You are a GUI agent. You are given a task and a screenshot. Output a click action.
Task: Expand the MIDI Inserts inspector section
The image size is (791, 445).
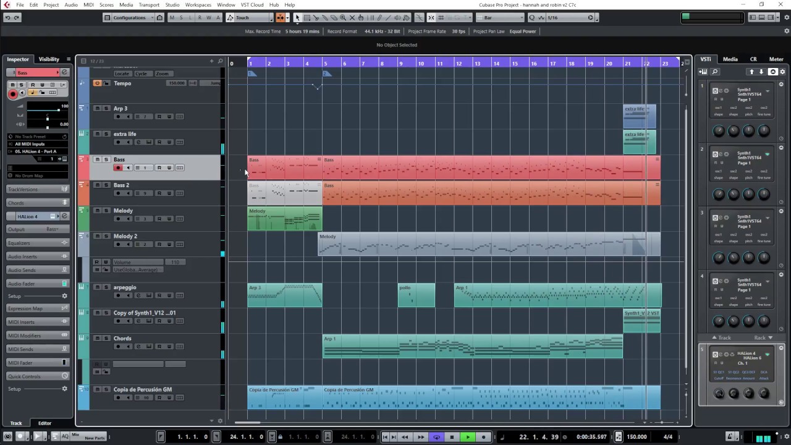pos(38,322)
